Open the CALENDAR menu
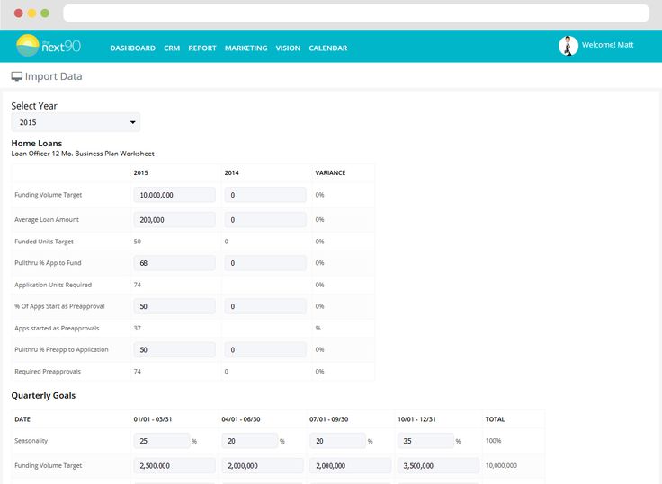662x484 pixels. (x=328, y=48)
